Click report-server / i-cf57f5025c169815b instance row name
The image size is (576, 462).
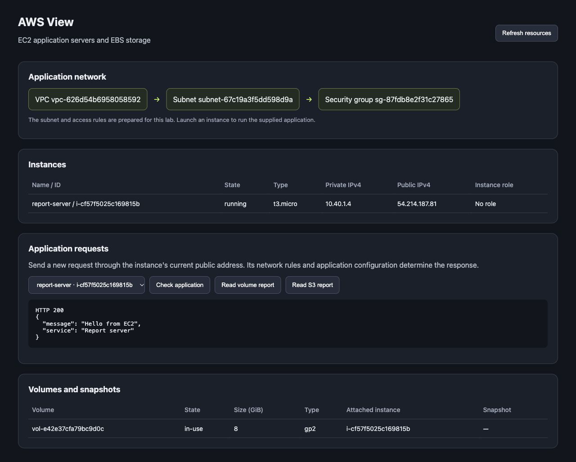tap(86, 204)
